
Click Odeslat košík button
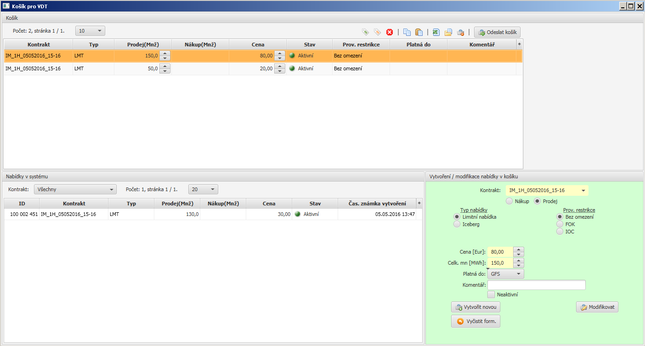pos(497,32)
